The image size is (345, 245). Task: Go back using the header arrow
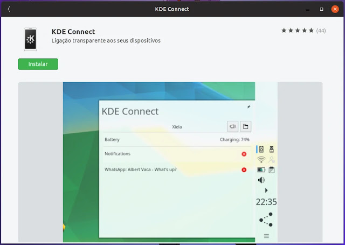click(9, 9)
